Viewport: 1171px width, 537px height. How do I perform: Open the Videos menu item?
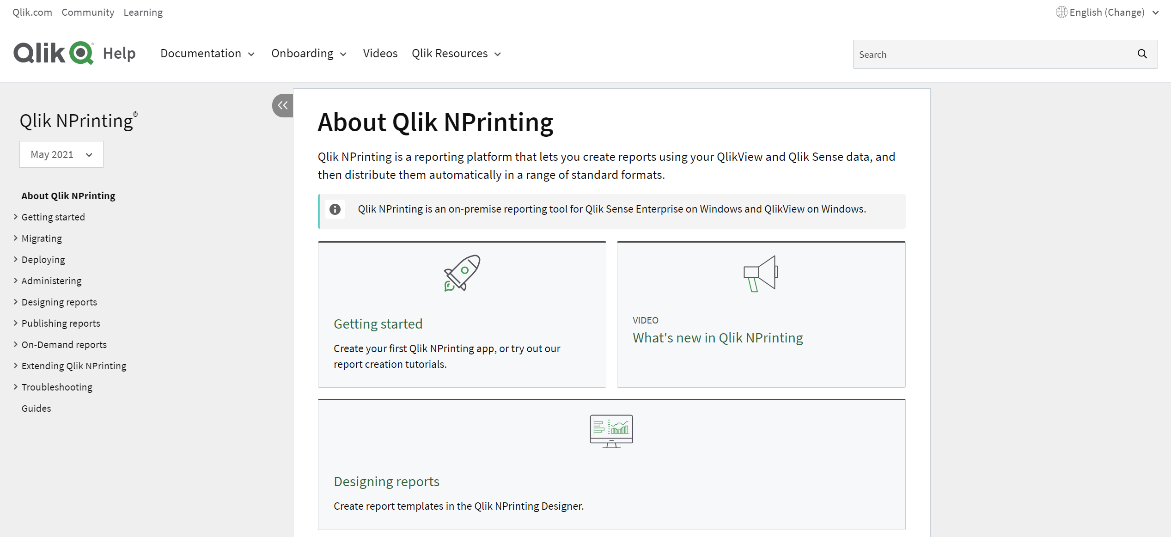[x=380, y=54]
